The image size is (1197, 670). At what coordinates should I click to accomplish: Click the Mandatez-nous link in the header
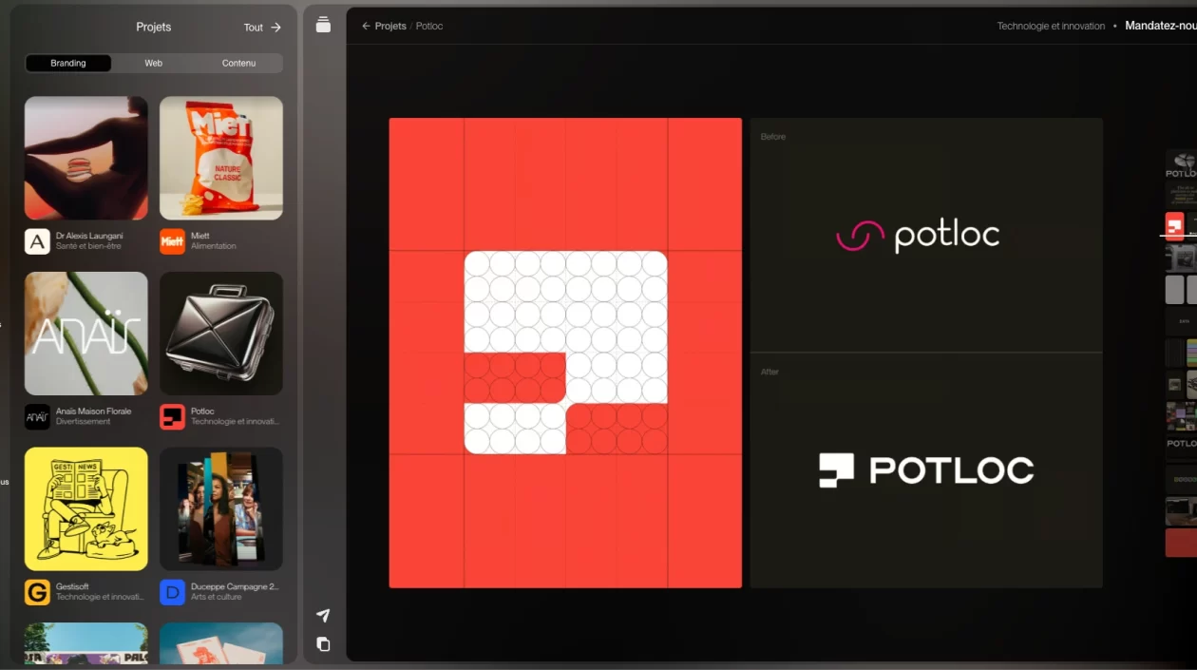click(1161, 26)
